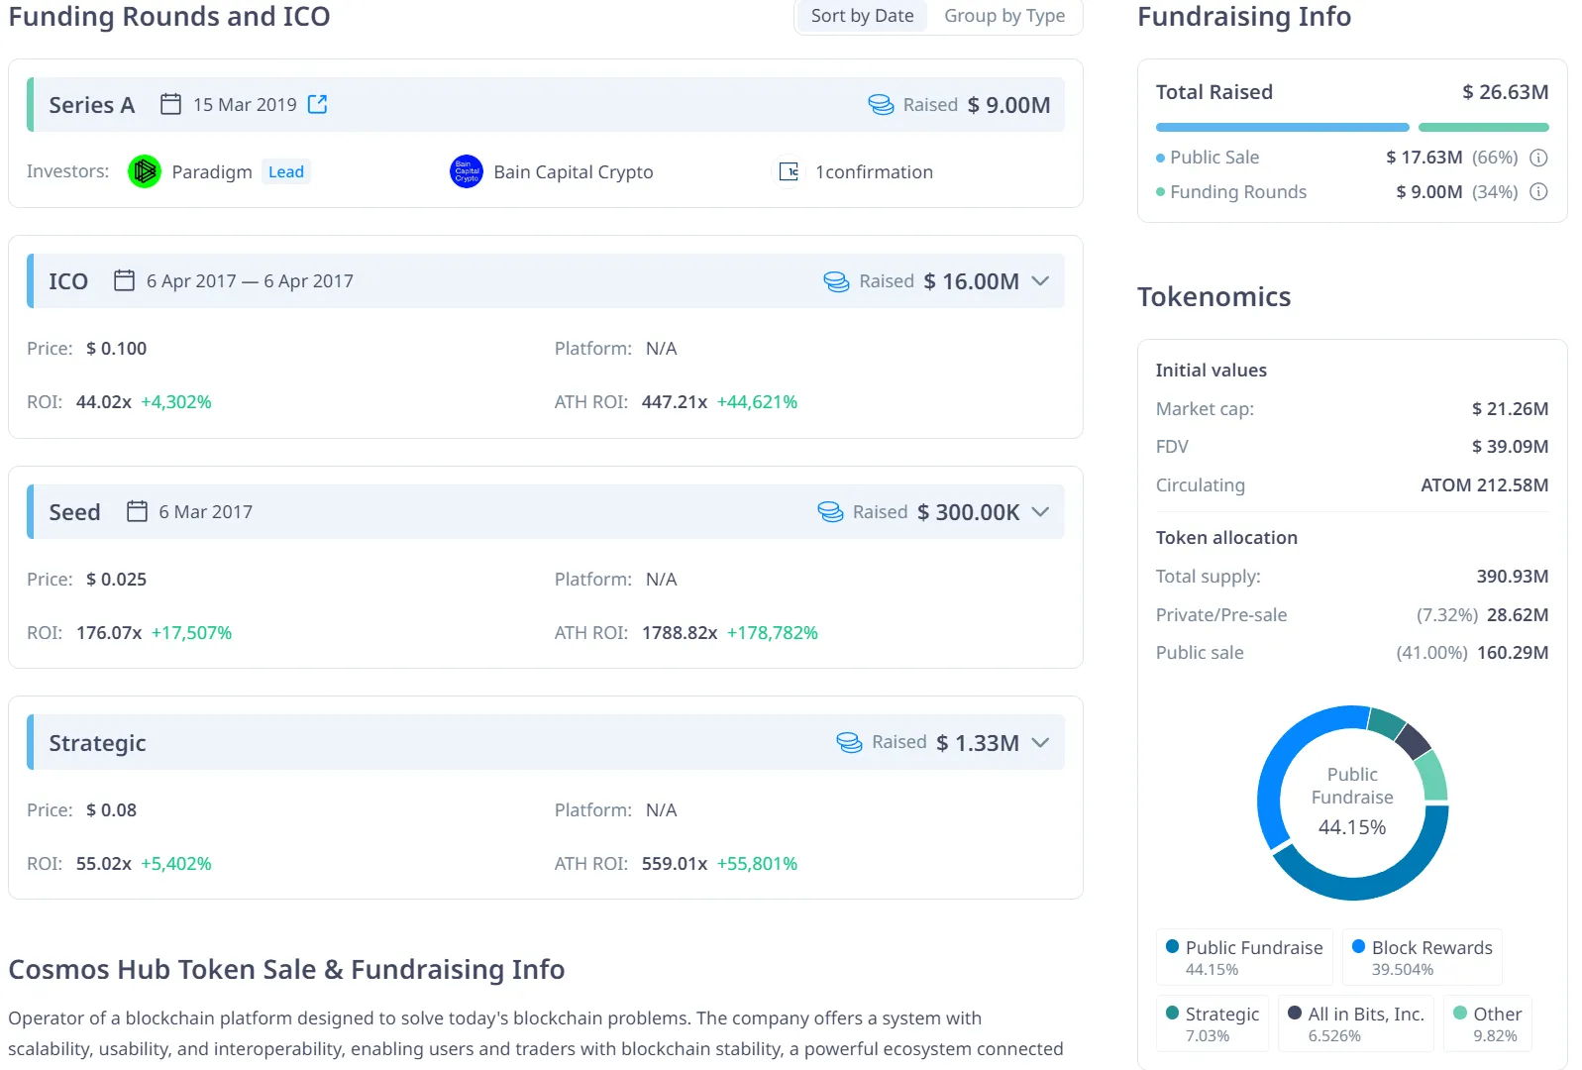Screen dimensions: 1582x1070
Task: Click coins icon in ICO row
Action: (x=836, y=281)
